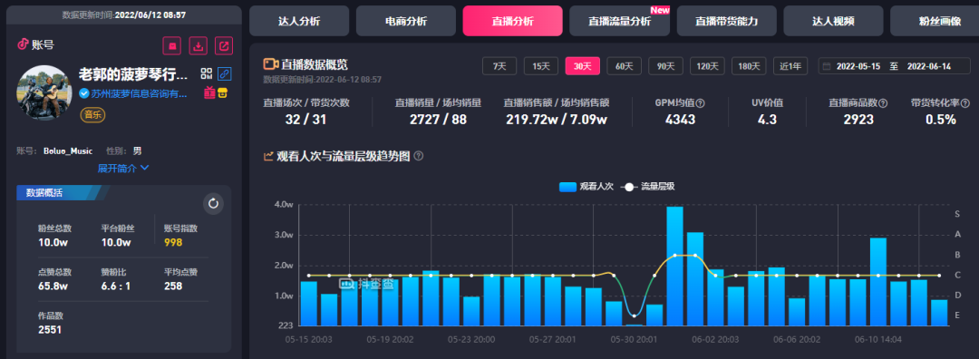Click the 05-15 20:03 axis label
The image size is (979, 359).
(308, 340)
